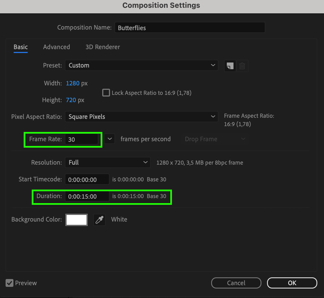Confirm settings with the OK button
This screenshot has width=324, height=298.
[x=292, y=283]
